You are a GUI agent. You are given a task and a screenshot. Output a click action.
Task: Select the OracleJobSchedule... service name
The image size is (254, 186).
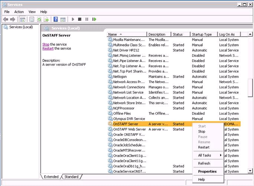pos(129,145)
